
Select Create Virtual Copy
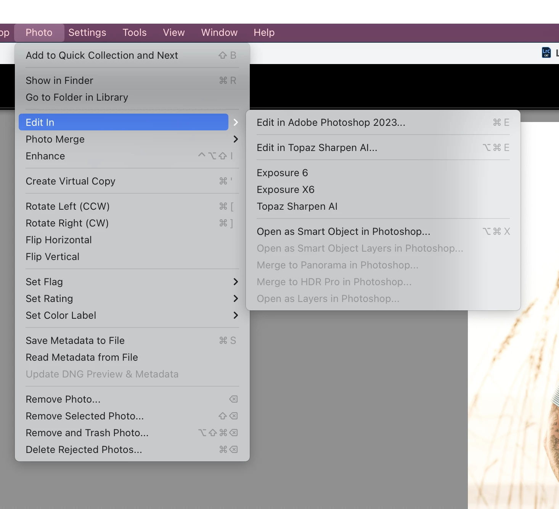pos(132,181)
